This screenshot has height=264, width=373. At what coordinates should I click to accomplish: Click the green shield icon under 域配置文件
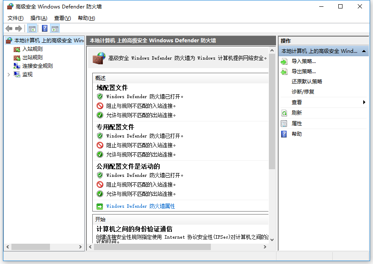(x=100, y=96)
